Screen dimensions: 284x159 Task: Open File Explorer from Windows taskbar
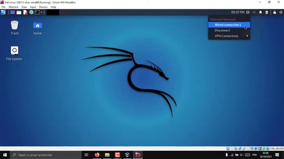(x=107, y=155)
